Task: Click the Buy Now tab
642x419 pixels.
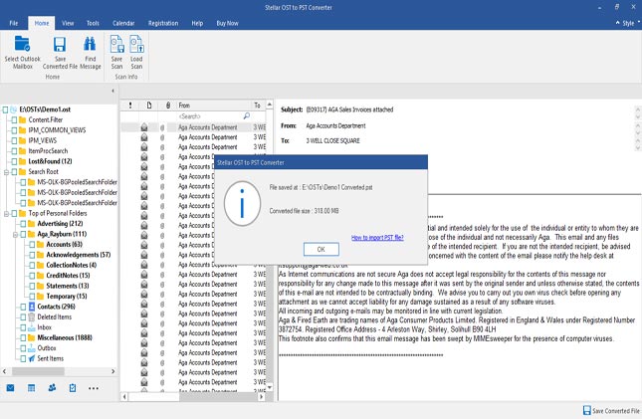Action: [x=227, y=23]
